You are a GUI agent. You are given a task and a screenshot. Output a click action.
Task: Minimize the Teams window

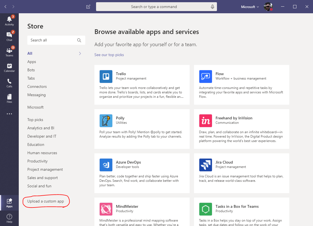(282, 7)
